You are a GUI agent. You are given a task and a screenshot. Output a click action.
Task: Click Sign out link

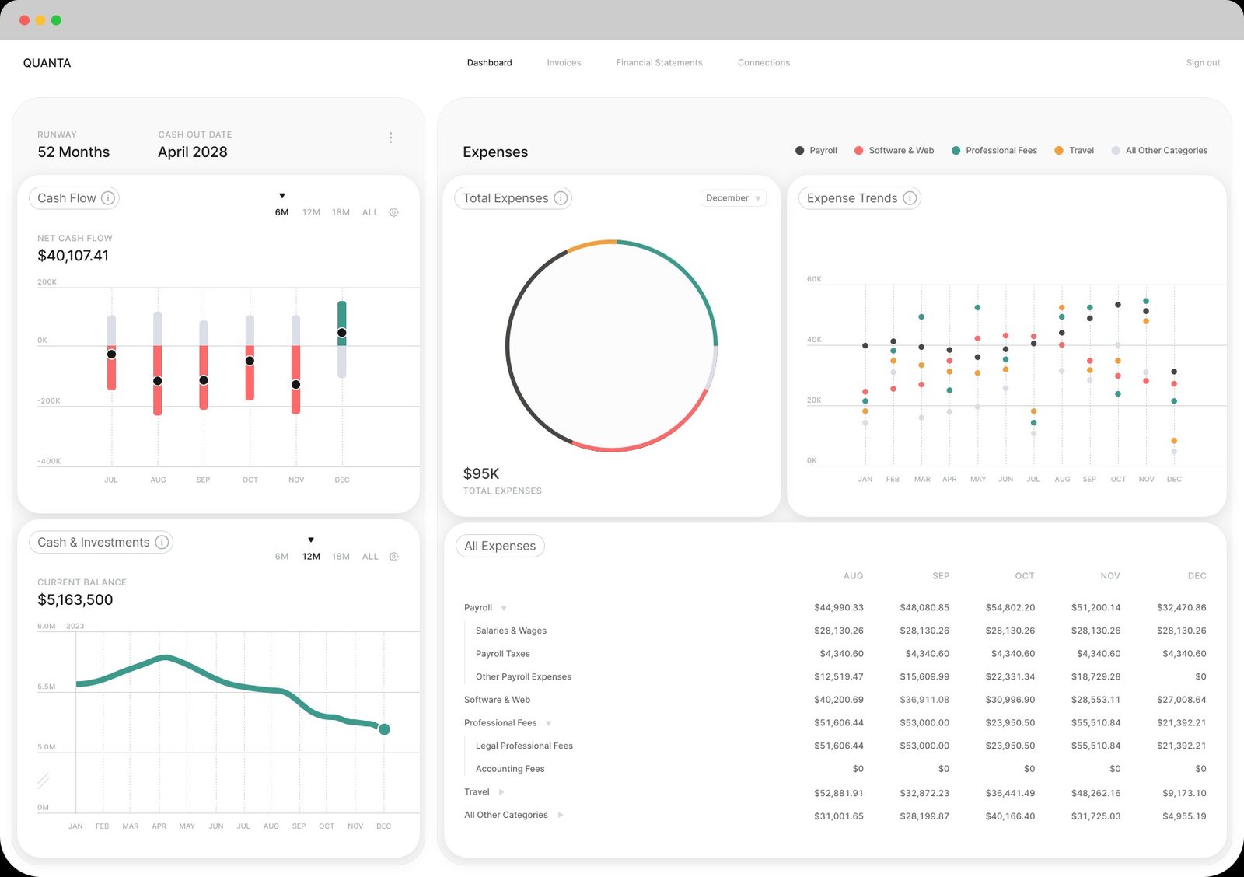pyautogui.click(x=1202, y=63)
